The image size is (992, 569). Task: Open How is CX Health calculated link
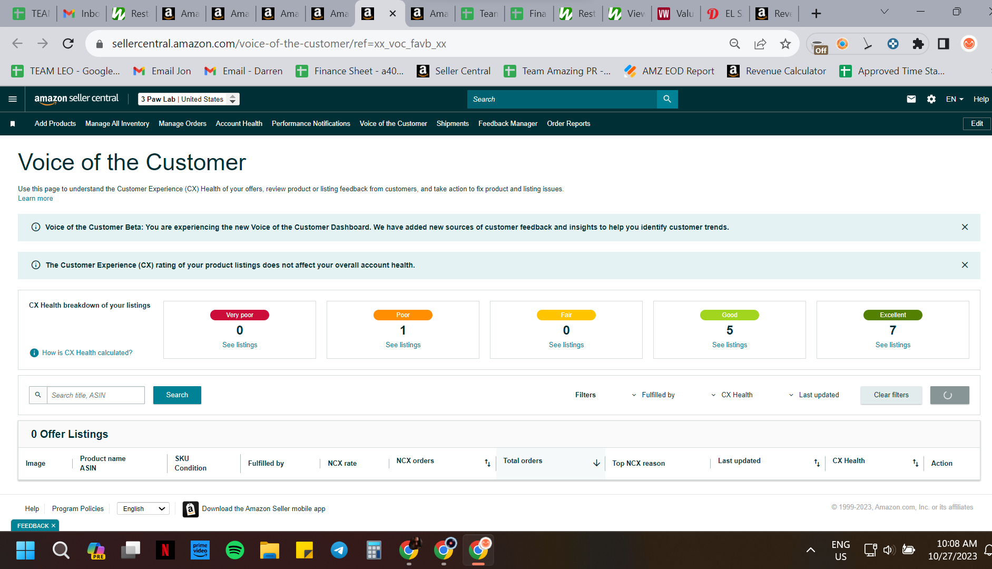coord(87,353)
